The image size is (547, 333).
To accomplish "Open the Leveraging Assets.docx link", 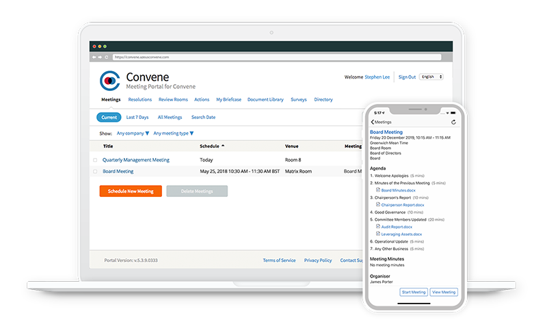I will click(x=401, y=235).
